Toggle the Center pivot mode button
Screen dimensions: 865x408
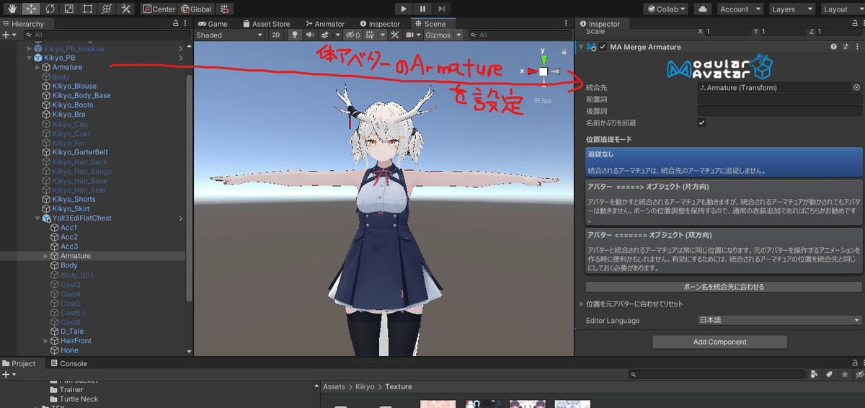(159, 9)
